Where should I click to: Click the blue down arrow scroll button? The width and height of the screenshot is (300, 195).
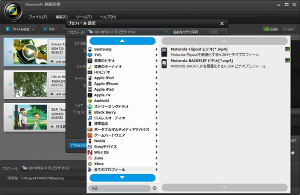pyautogui.click(x=122, y=178)
